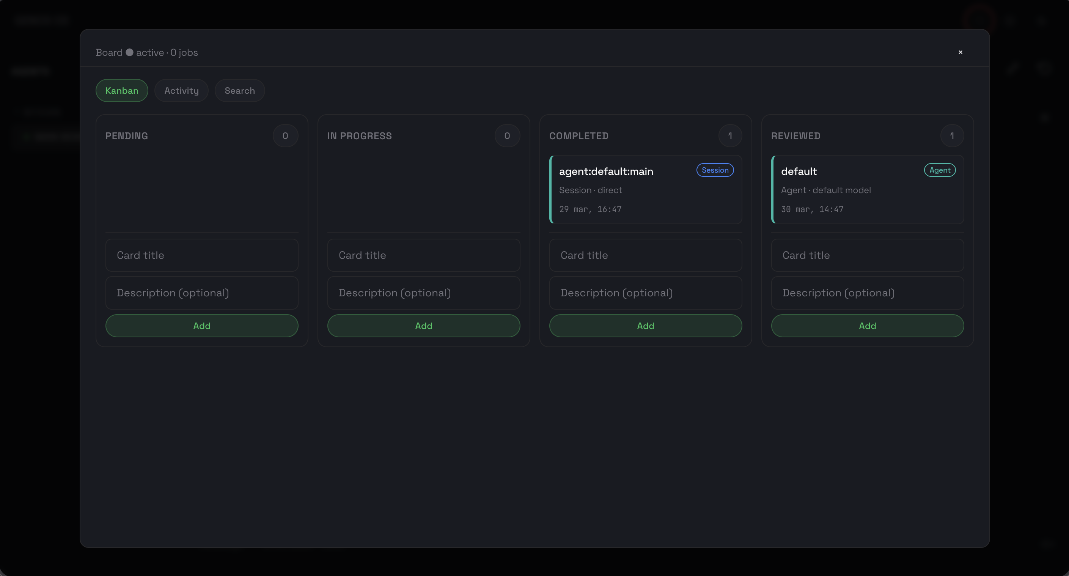Click the Completed column count badge
Viewport: 1069px width, 576px height.
pyautogui.click(x=730, y=136)
